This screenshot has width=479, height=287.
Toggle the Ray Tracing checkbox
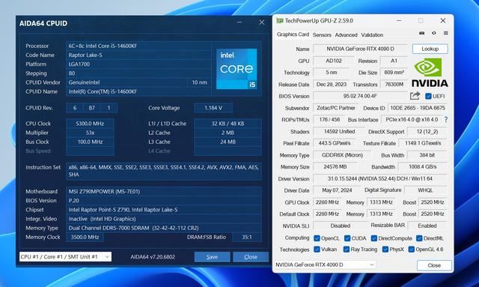pos(346,250)
